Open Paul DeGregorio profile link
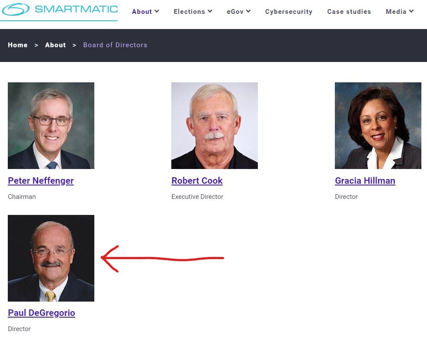 tap(42, 313)
